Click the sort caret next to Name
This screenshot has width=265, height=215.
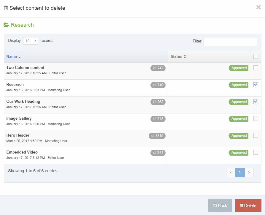click(20, 57)
